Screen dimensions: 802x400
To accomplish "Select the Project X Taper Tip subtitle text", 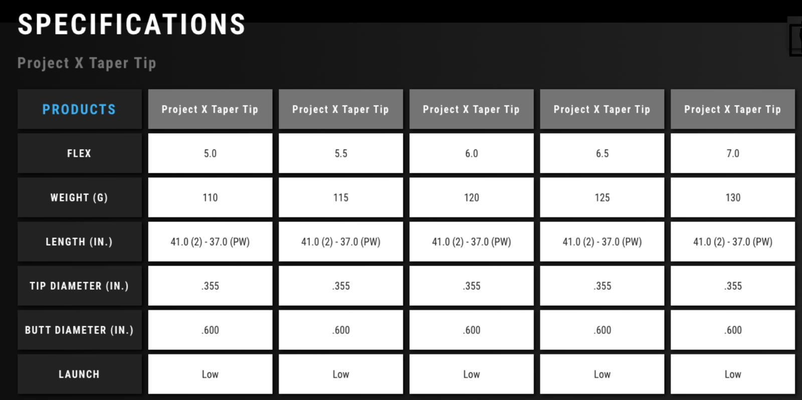I will tap(87, 63).
